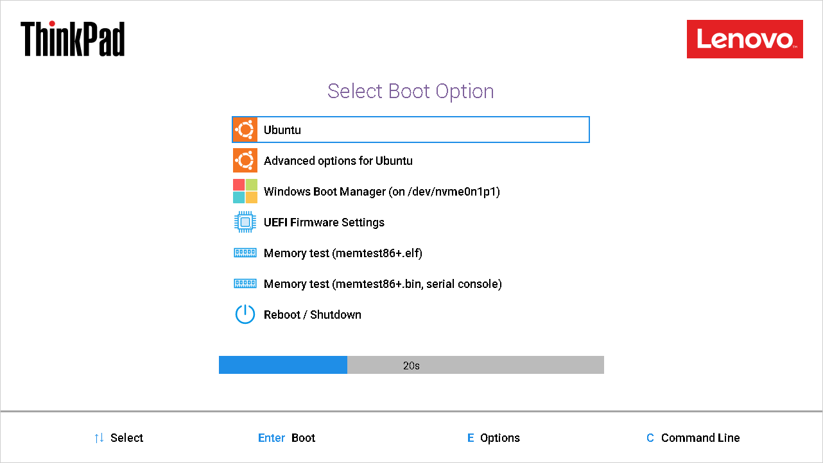Click the Ubuntu logo icon on first entry
The height and width of the screenshot is (463, 823).
click(245, 130)
